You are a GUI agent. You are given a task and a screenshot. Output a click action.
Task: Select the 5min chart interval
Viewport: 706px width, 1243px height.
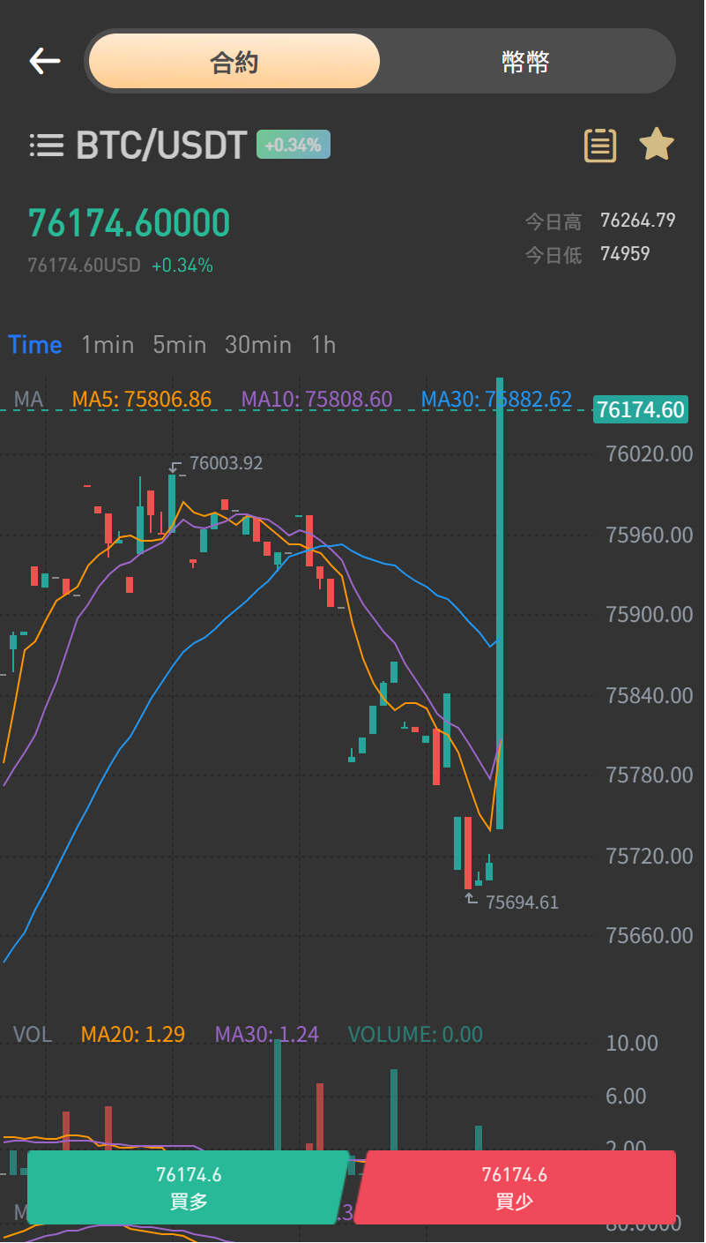[179, 345]
